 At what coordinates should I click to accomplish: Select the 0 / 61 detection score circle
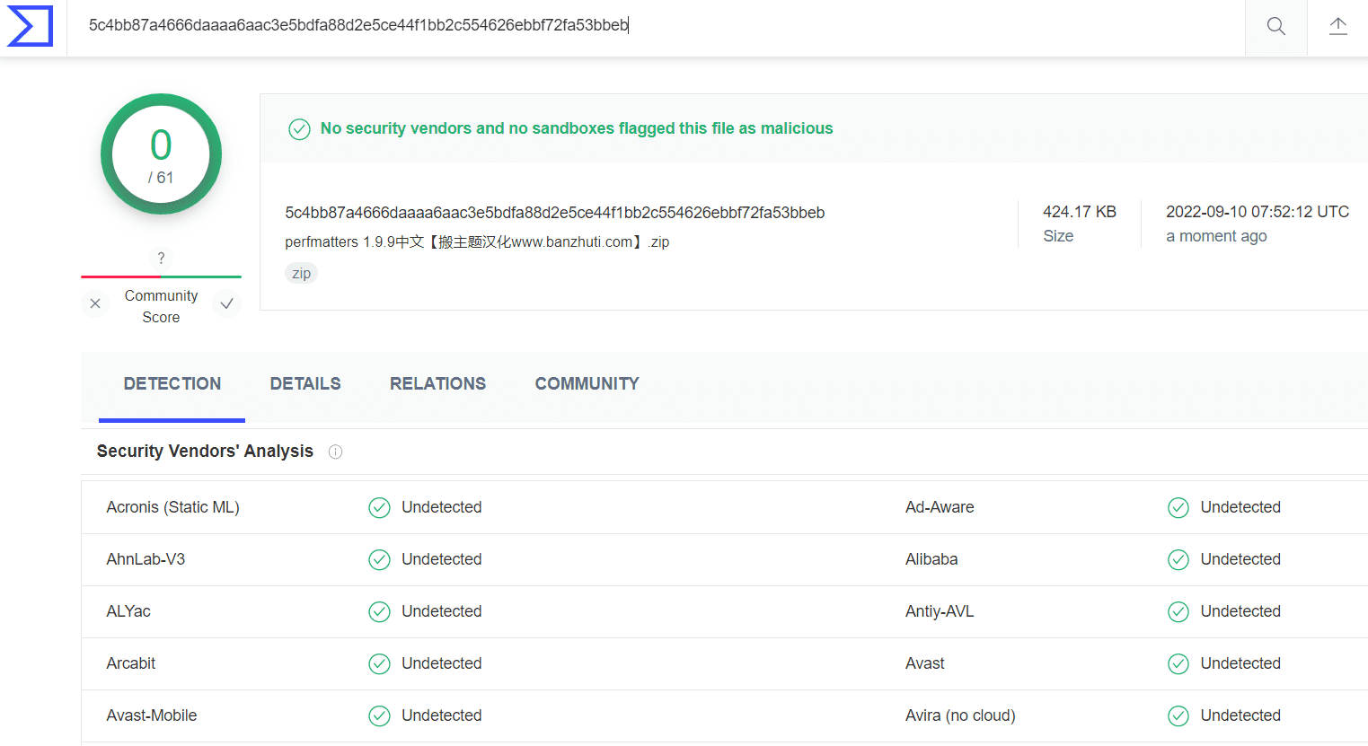coord(161,154)
